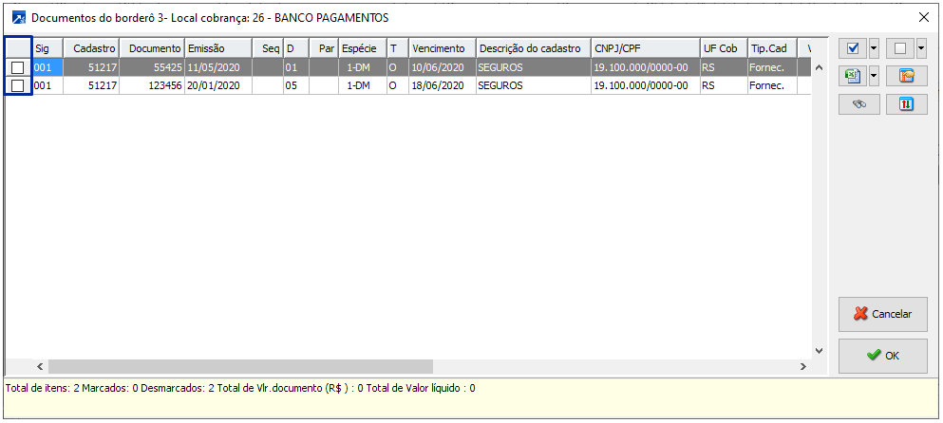Confirm with the OK button
This screenshot has height=423, width=943.
click(883, 356)
